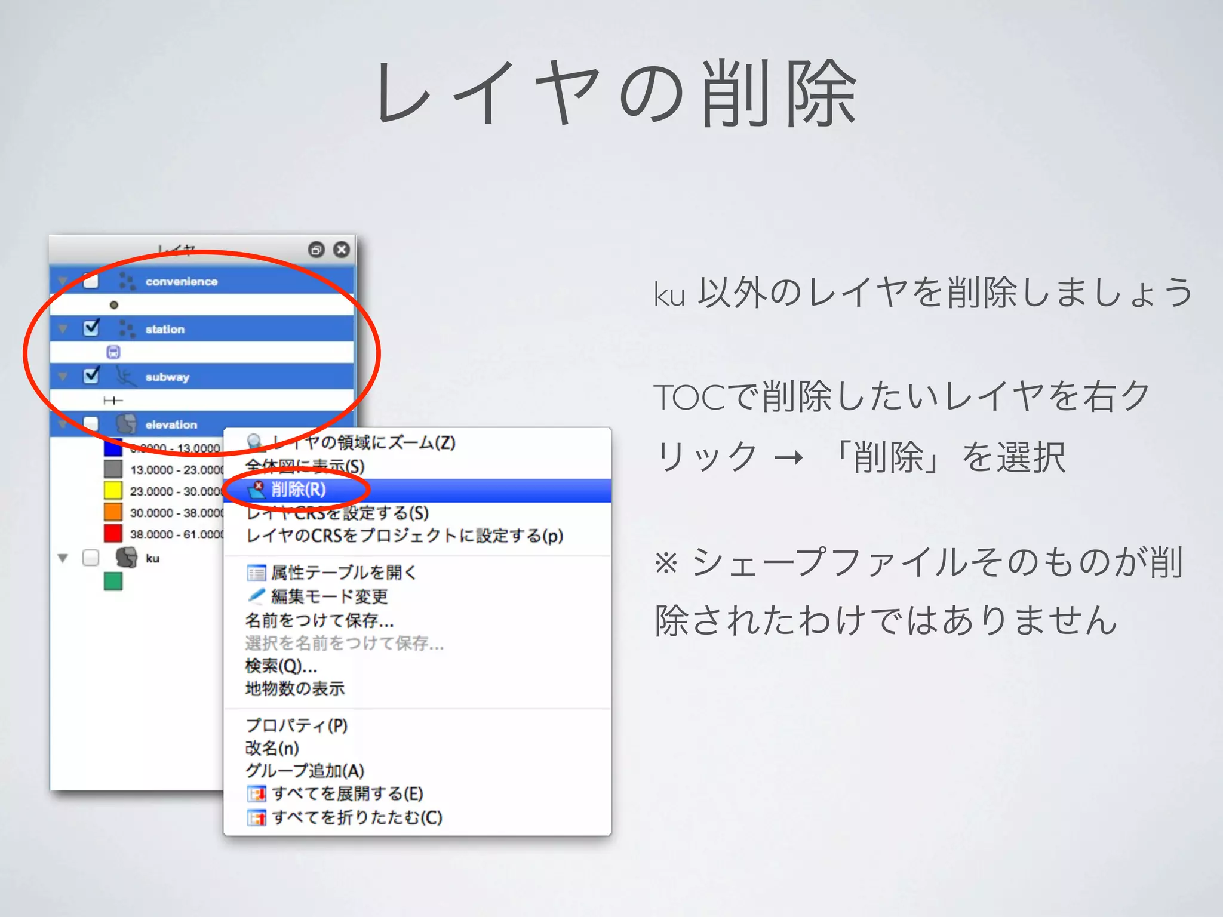Collapse the subway layer tree

(x=63, y=377)
